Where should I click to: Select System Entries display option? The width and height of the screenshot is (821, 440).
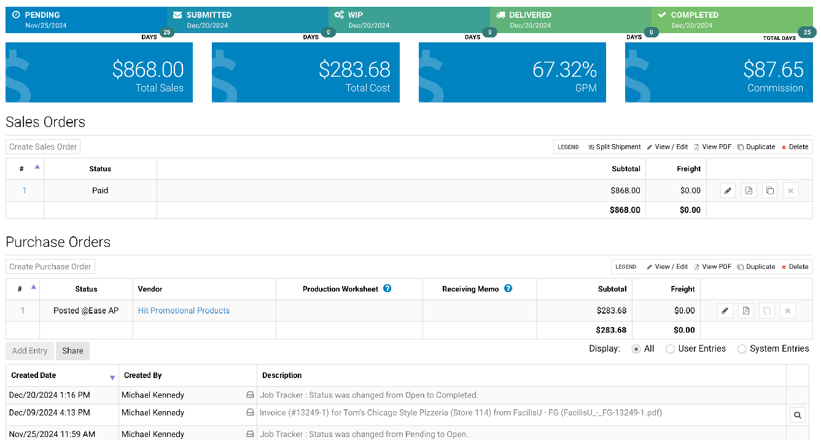(742, 349)
